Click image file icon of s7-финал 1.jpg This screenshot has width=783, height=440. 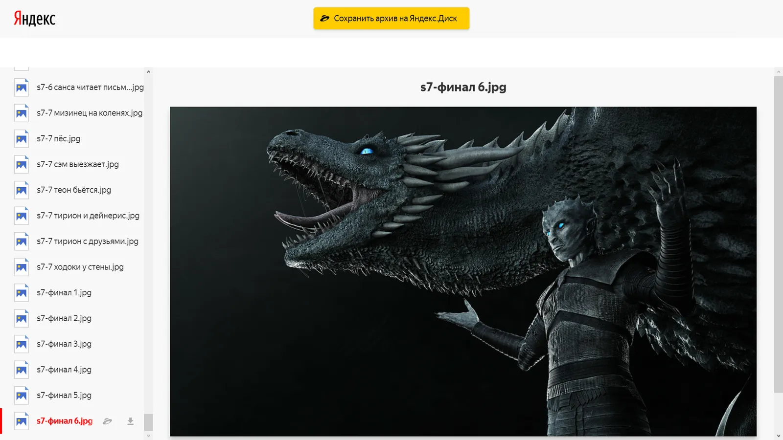21,293
